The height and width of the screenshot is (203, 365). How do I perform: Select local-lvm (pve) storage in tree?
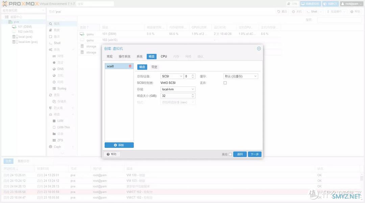[x=28, y=42]
